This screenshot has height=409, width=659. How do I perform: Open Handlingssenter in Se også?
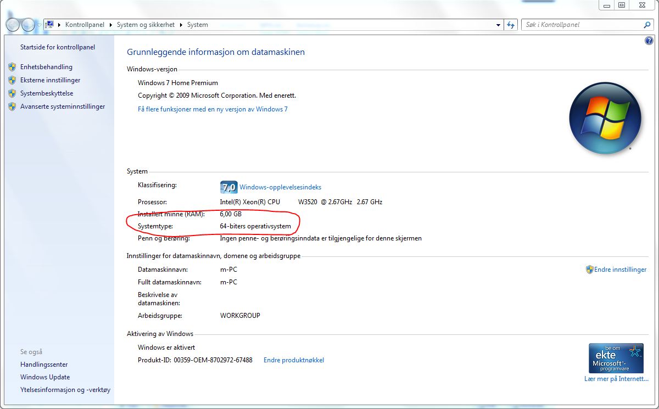(44, 365)
